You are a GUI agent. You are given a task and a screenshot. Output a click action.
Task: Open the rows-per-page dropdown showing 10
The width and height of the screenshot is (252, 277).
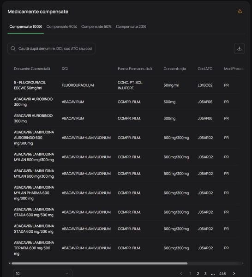coord(42,273)
